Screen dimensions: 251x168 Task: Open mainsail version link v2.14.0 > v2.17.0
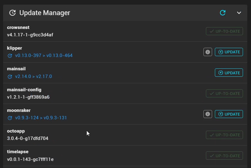coord(33,76)
